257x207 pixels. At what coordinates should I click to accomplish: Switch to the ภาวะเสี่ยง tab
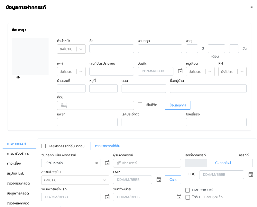[x=14, y=163]
